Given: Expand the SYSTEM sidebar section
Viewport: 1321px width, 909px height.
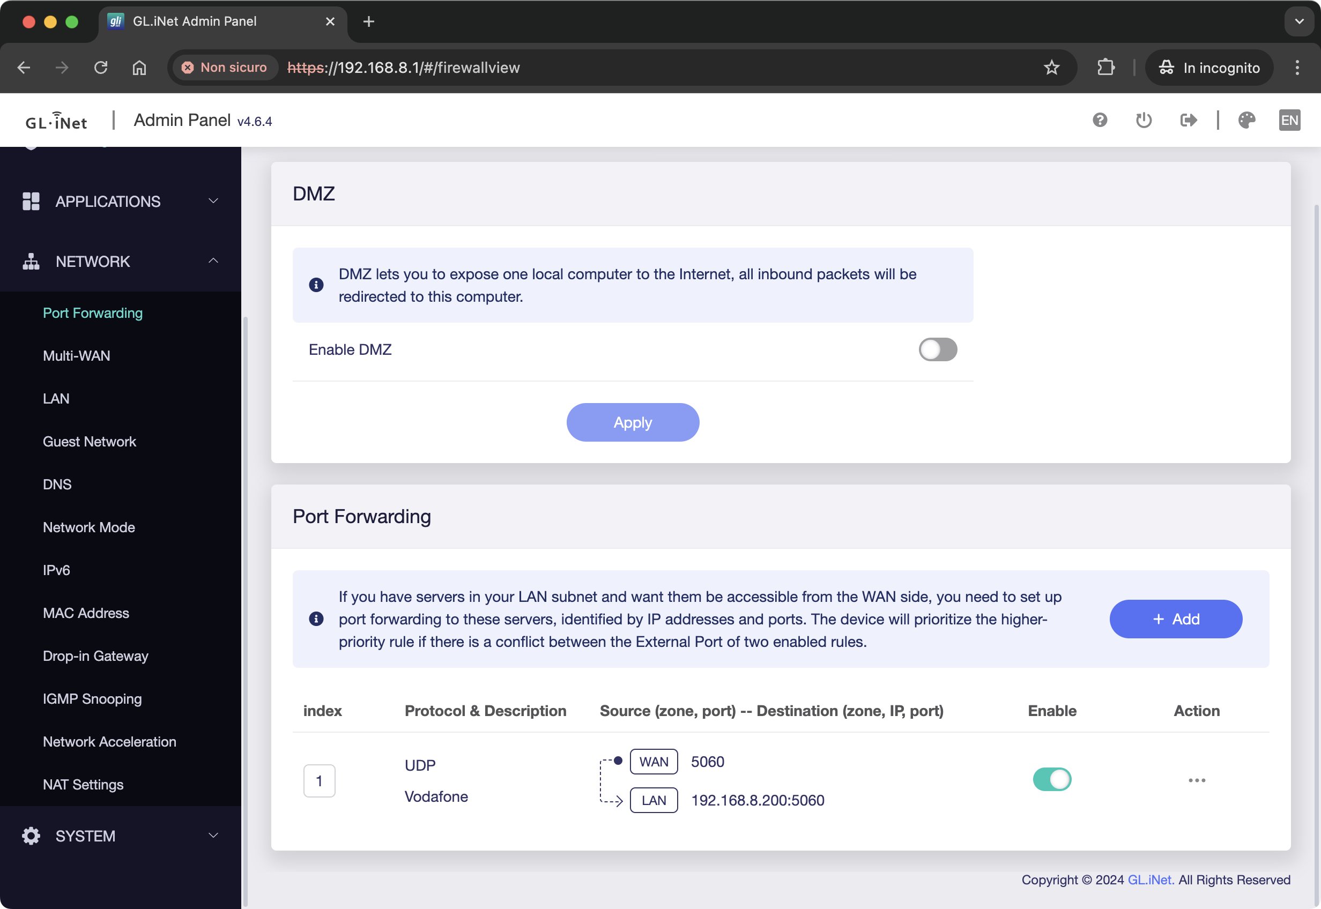Looking at the screenshot, I should (121, 836).
